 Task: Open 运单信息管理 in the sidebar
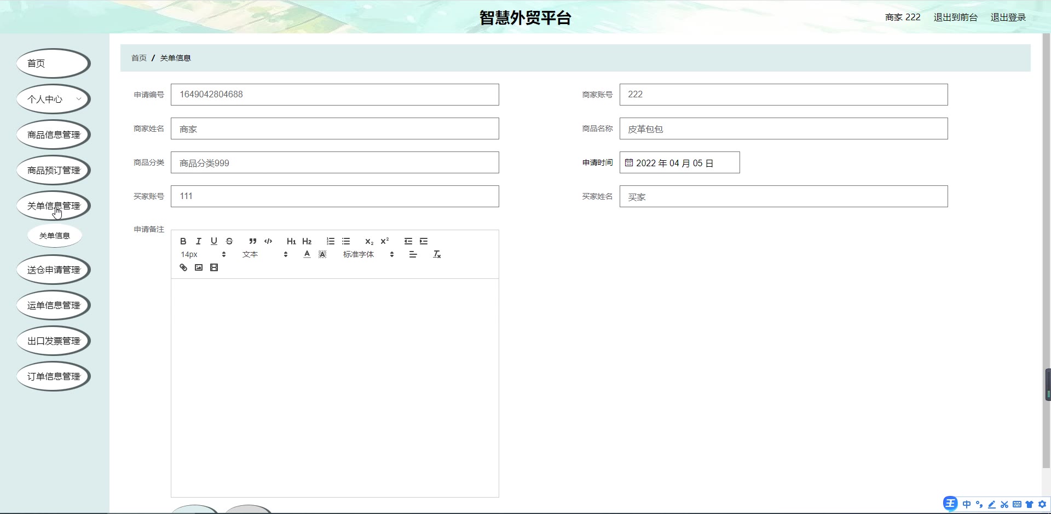pos(54,305)
